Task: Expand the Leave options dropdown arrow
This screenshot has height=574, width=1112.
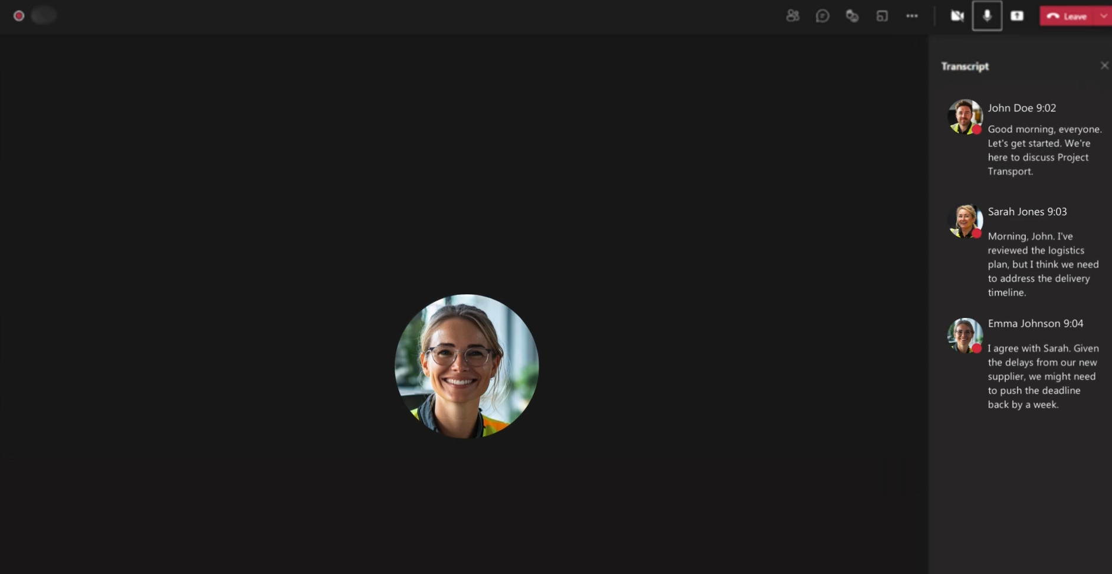Action: click(x=1104, y=16)
